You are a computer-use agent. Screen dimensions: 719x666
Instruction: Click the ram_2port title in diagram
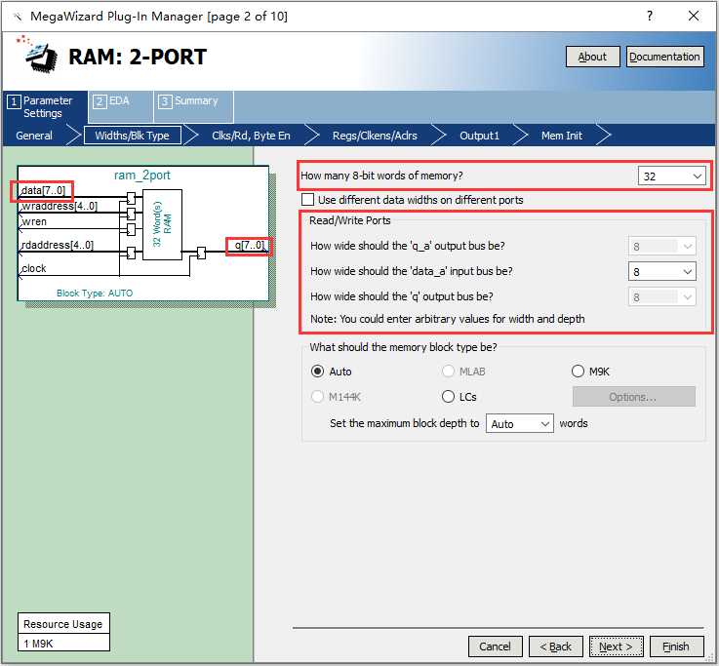[142, 176]
